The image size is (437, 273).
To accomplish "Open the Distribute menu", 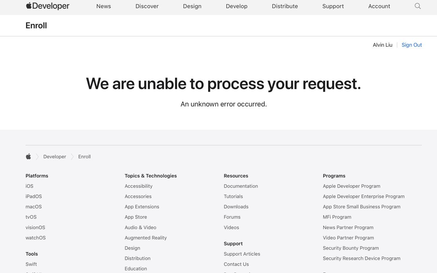I will click(285, 6).
